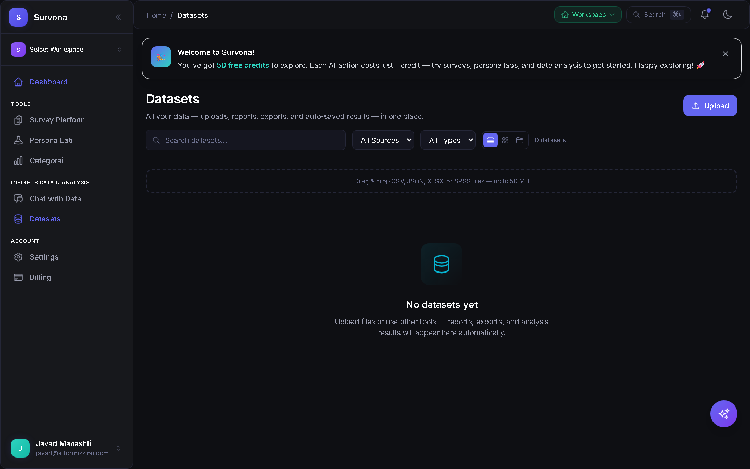Click the Upload button
Image resolution: width=750 pixels, height=469 pixels.
pyautogui.click(x=710, y=105)
